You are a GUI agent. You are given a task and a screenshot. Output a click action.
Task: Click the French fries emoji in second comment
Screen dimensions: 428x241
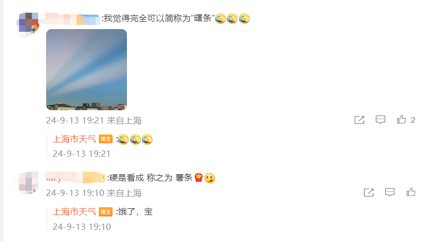point(199,177)
